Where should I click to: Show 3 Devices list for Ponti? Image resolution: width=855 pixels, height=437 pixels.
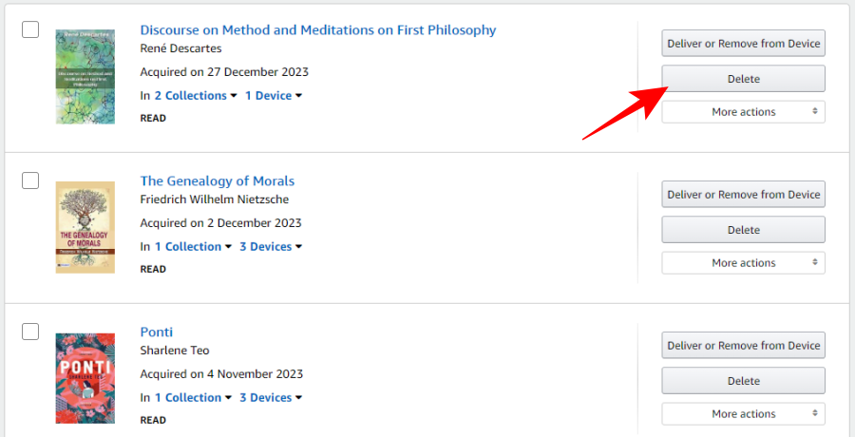click(270, 398)
